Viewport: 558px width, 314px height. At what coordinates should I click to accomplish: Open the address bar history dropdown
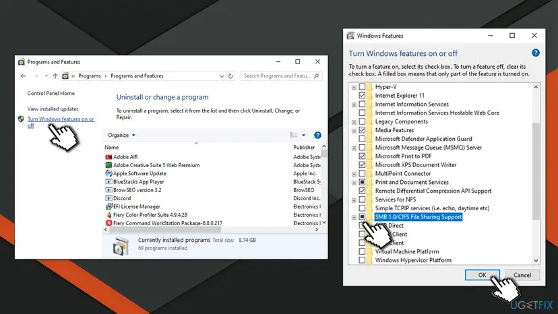(222, 76)
